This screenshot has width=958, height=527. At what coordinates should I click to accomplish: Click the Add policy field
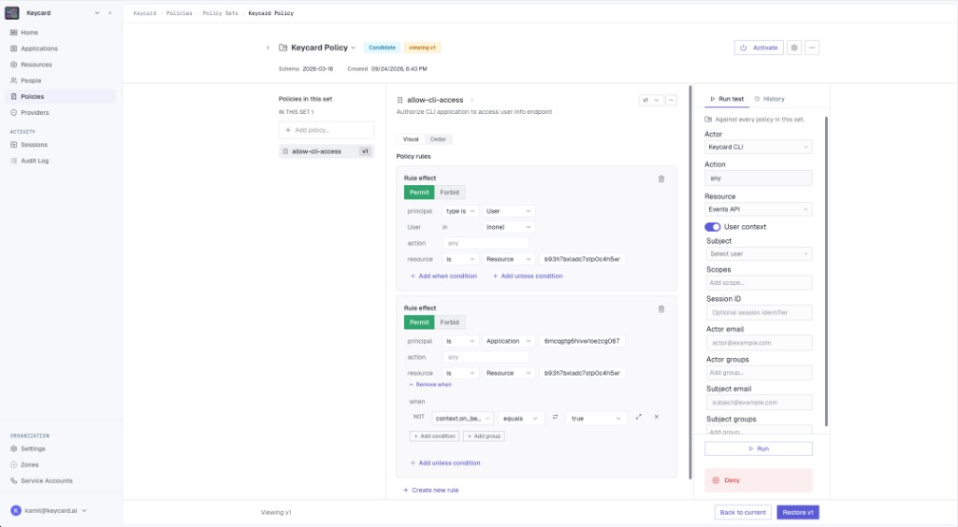[x=327, y=130]
